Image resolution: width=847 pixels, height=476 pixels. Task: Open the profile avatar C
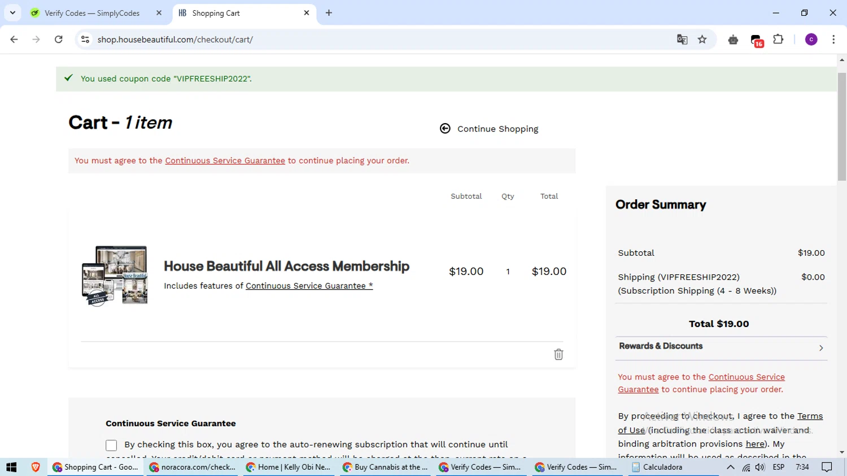coord(811,40)
